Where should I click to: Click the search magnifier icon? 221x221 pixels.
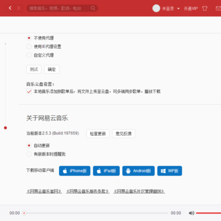tap(93, 8)
